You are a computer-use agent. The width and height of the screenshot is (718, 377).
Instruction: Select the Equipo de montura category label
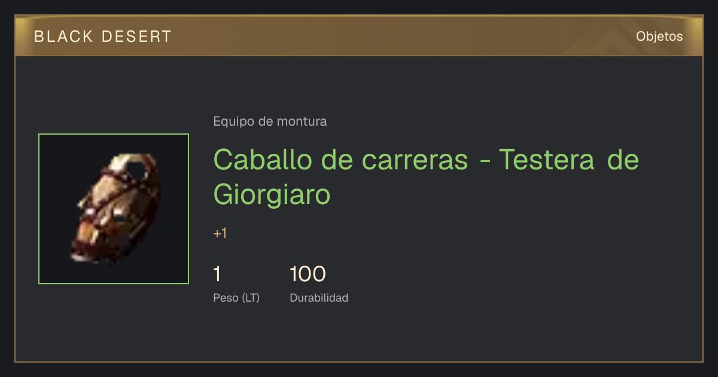coord(270,121)
